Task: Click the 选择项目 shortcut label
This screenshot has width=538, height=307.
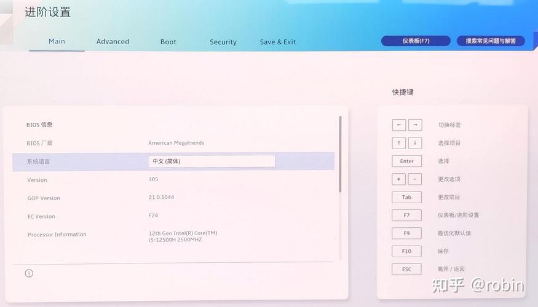Action: pyautogui.click(x=449, y=143)
